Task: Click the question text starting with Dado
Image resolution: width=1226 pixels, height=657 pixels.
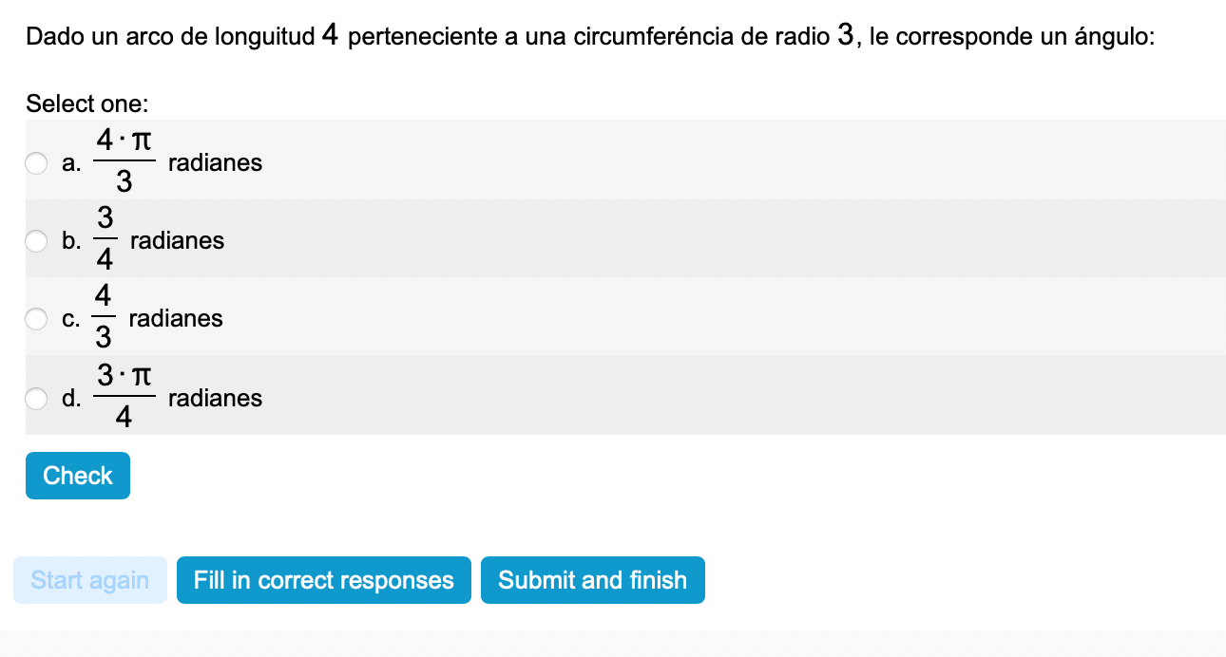Action: point(589,38)
